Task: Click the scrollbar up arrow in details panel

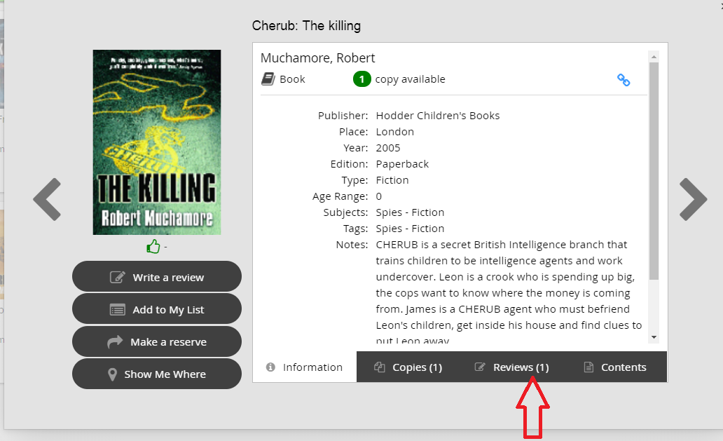Action: [x=654, y=56]
